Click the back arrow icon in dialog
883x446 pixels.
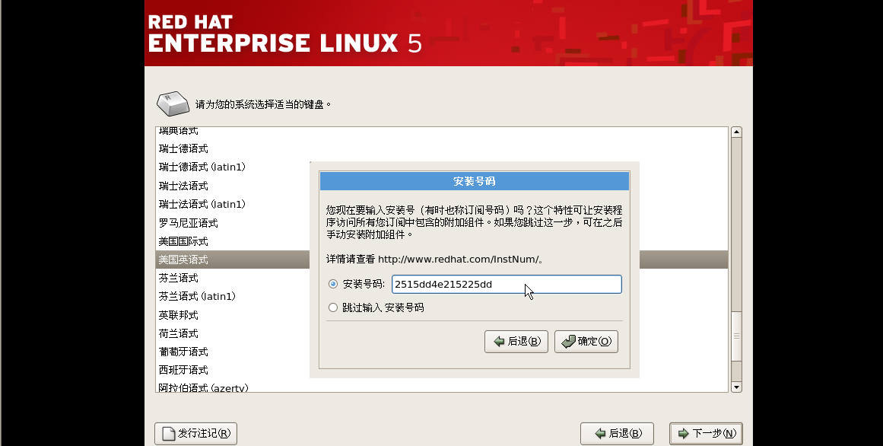(498, 342)
